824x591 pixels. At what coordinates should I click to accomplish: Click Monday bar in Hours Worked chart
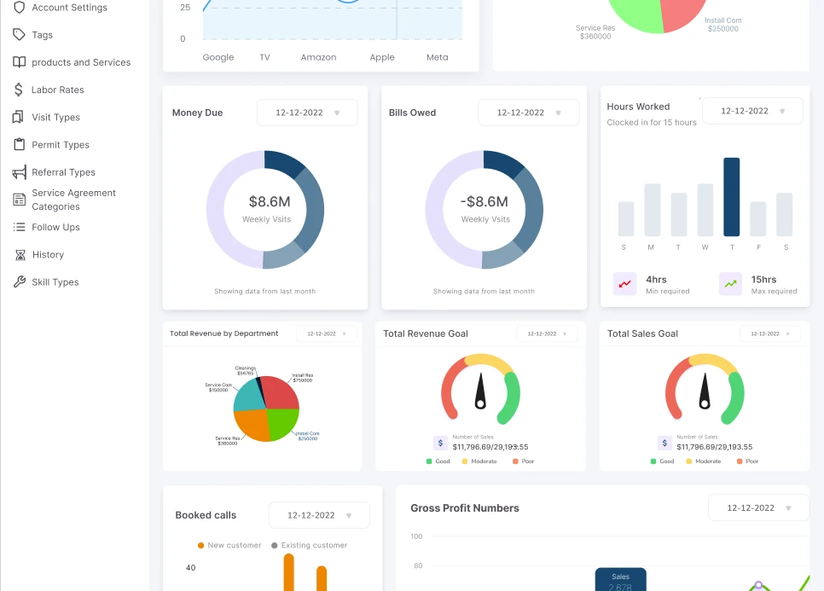[653, 210]
